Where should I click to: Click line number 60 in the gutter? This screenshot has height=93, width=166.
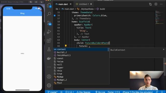pyautogui.click(x=59, y=28)
